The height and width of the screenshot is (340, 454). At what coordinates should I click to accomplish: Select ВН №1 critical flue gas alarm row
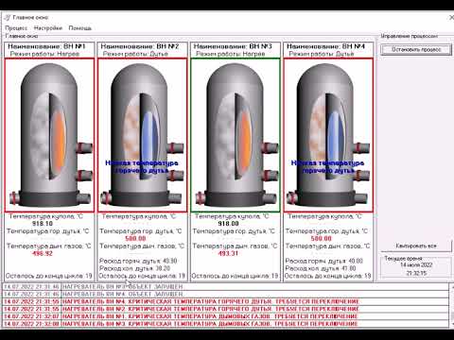[225, 316]
